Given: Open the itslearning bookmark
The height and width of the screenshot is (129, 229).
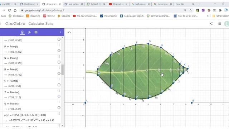Looking at the screenshot, I should (33, 16).
